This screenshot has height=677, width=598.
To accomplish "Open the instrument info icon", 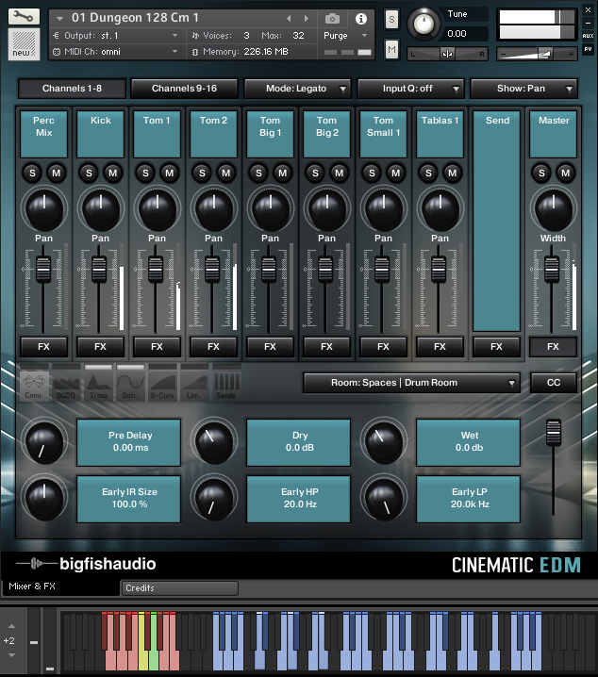I will 361,19.
